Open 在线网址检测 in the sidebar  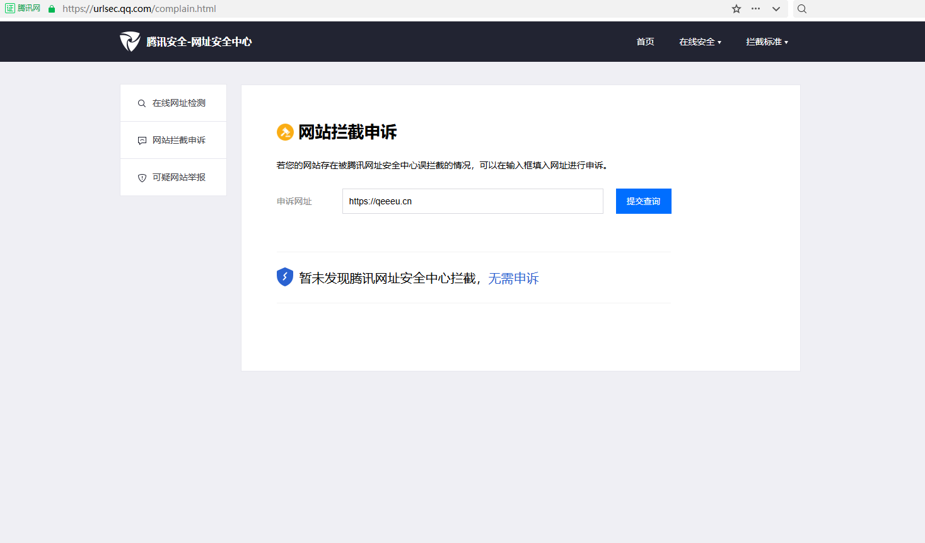coord(173,103)
